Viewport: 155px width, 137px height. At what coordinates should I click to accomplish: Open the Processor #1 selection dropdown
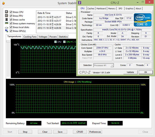(104, 65)
